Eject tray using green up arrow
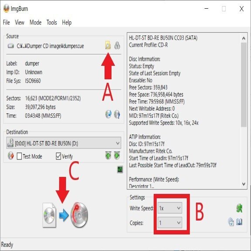This screenshot has height=251, width=251. pyautogui.click(x=108, y=155)
